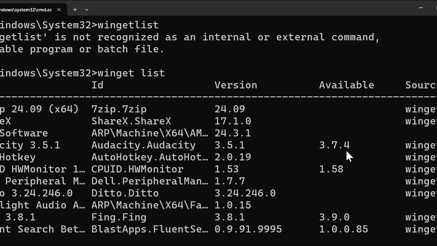Click the Ditto.Ditto package Id
Image resolution: width=437 pixels, height=246 pixels.
tap(125, 193)
